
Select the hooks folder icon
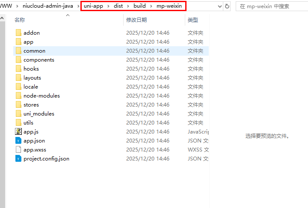coord(18,68)
